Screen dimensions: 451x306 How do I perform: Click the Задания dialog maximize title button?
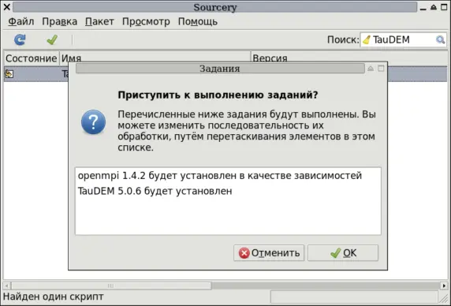(381, 69)
